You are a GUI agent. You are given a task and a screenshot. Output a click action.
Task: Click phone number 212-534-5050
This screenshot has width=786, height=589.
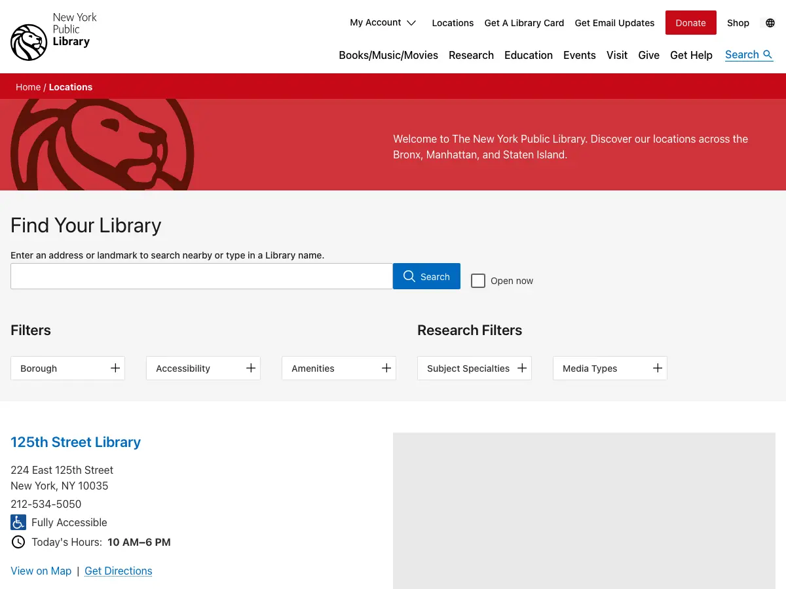(x=46, y=504)
